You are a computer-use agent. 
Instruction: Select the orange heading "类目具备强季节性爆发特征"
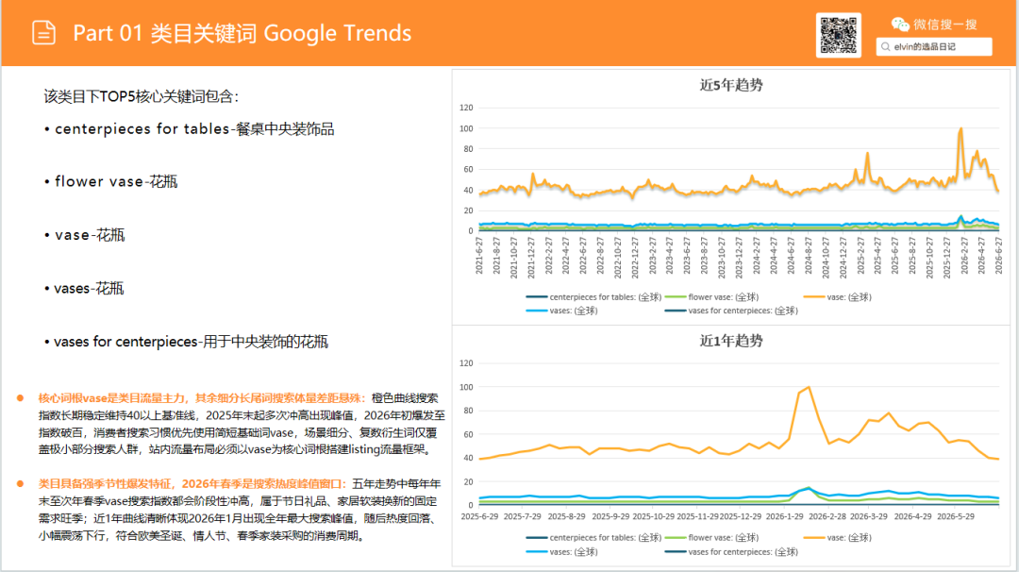coord(105,483)
